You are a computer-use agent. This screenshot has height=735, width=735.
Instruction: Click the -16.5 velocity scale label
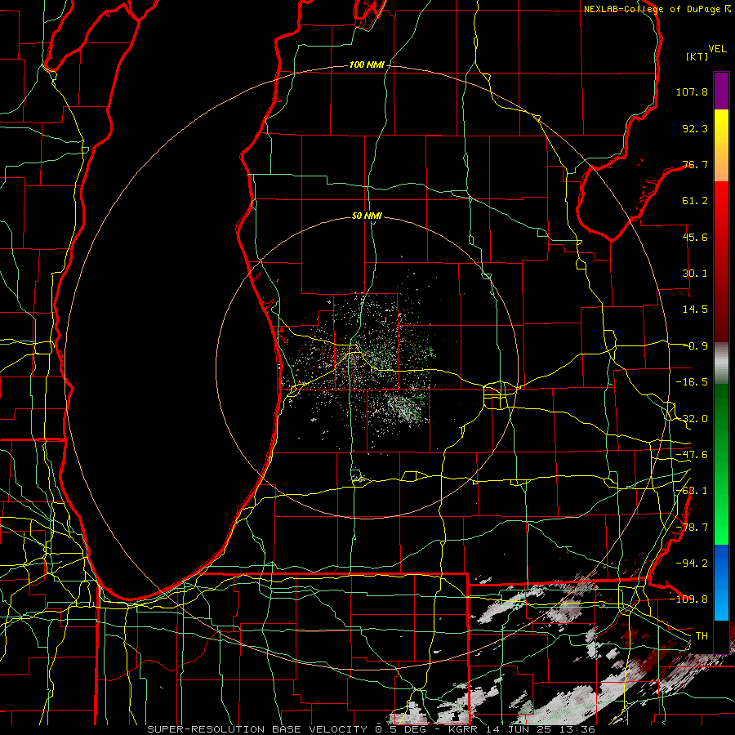[692, 382]
